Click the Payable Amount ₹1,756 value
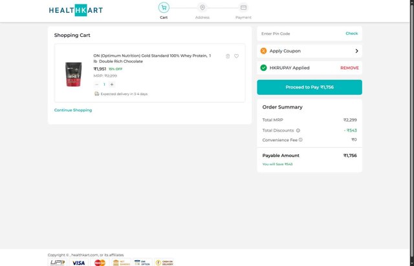Viewport: 414px width, 266px height. tap(350, 156)
